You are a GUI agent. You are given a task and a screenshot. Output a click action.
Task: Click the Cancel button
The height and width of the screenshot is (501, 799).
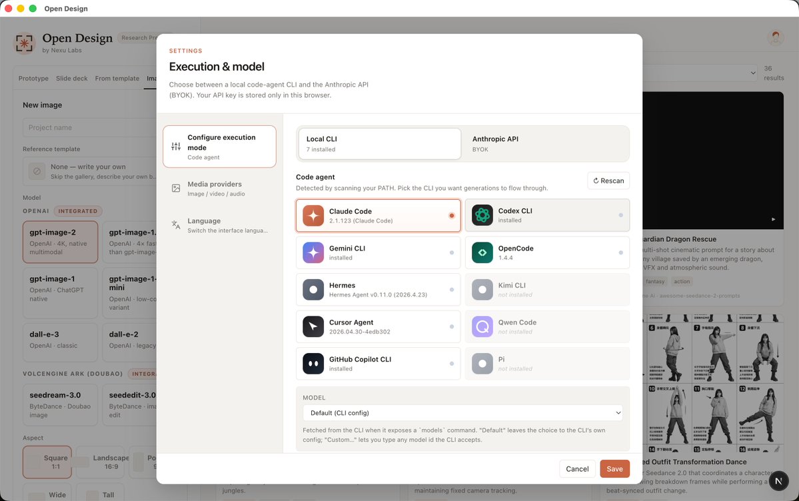pos(577,469)
